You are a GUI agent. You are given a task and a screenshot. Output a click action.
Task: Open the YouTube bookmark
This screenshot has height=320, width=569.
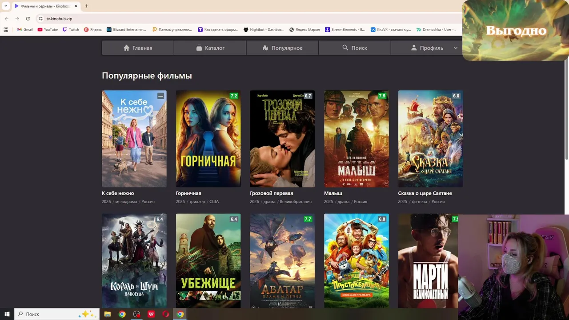tap(48, 30)
